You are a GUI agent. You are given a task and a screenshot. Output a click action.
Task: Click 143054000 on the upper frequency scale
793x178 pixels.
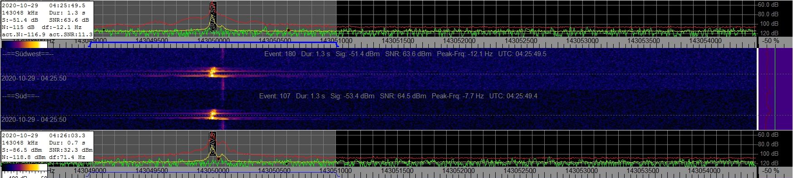[x=705, y=41]
